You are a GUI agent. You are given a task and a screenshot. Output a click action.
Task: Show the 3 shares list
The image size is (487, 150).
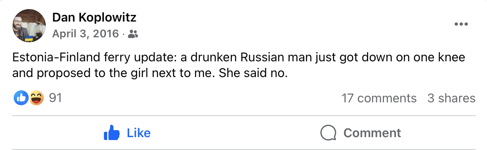click(451, 98)
